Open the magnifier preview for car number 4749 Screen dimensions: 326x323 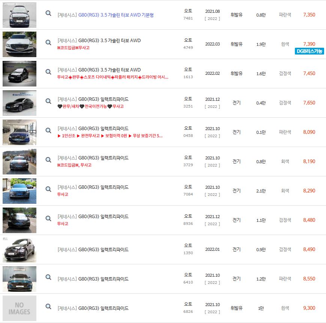click(x=48, y=42)
